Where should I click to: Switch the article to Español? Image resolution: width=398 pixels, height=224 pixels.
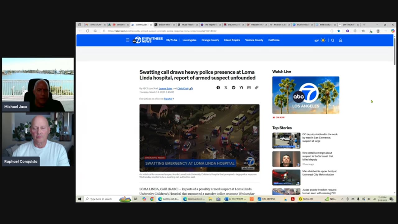click(169, 99)
